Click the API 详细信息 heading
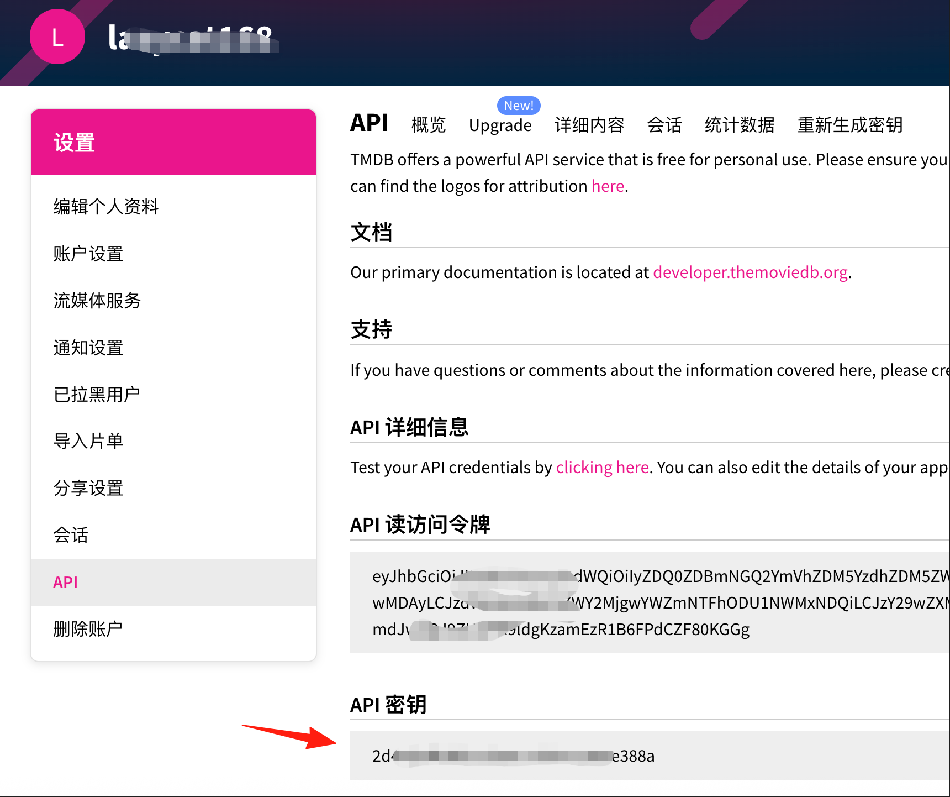Image resolution: width=950 pixels, height=797 pixels. [x=409, y=427]
